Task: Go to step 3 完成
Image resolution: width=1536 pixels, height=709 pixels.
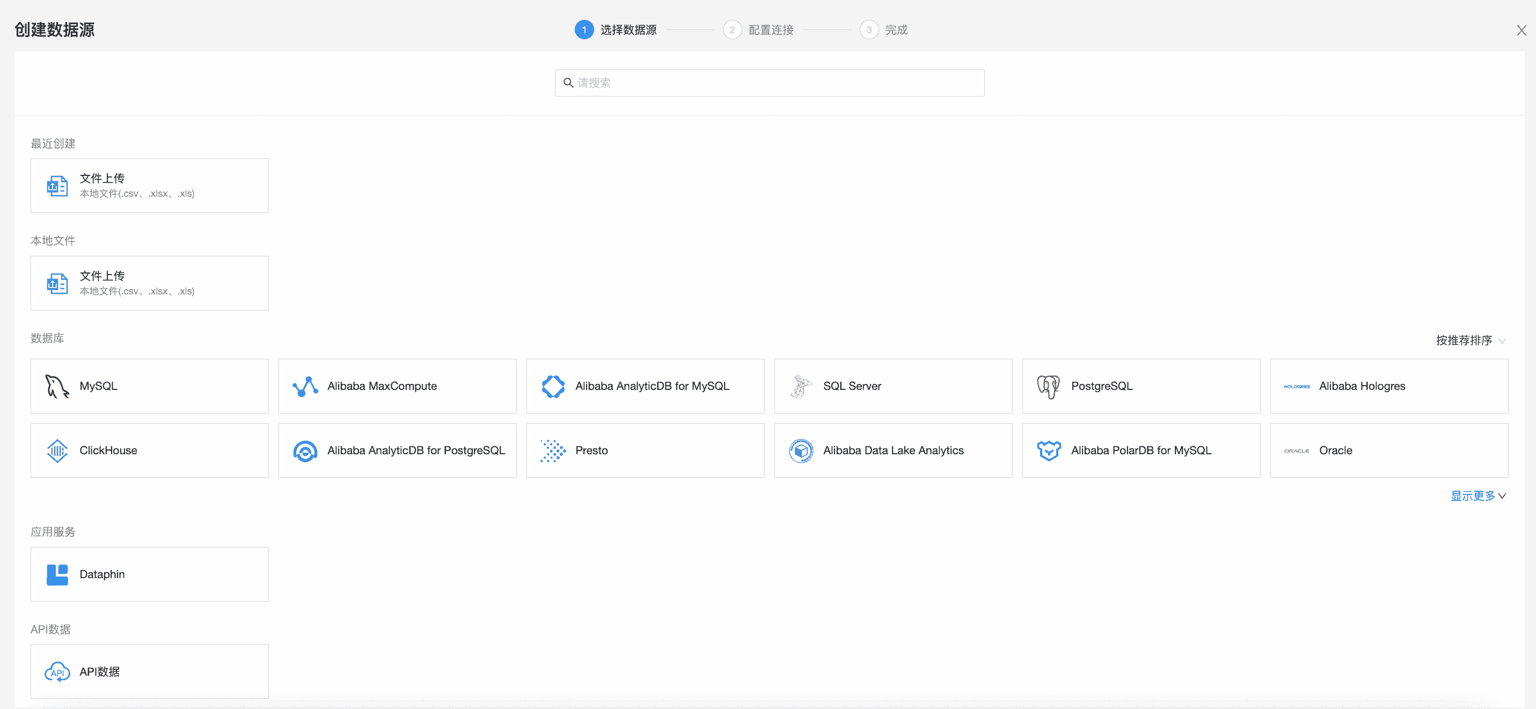Action: coord(884,30)
